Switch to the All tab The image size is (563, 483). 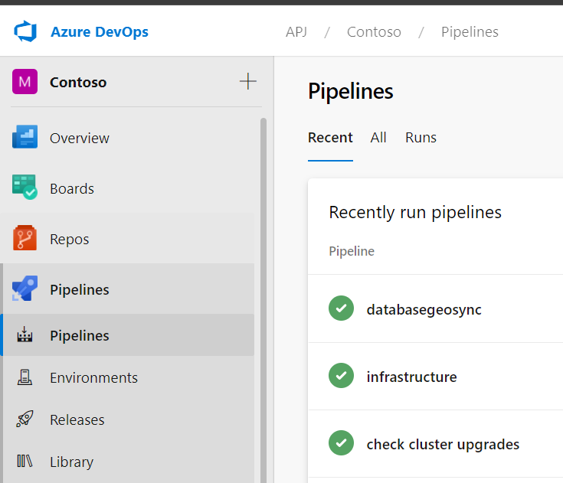coord(378,138)
